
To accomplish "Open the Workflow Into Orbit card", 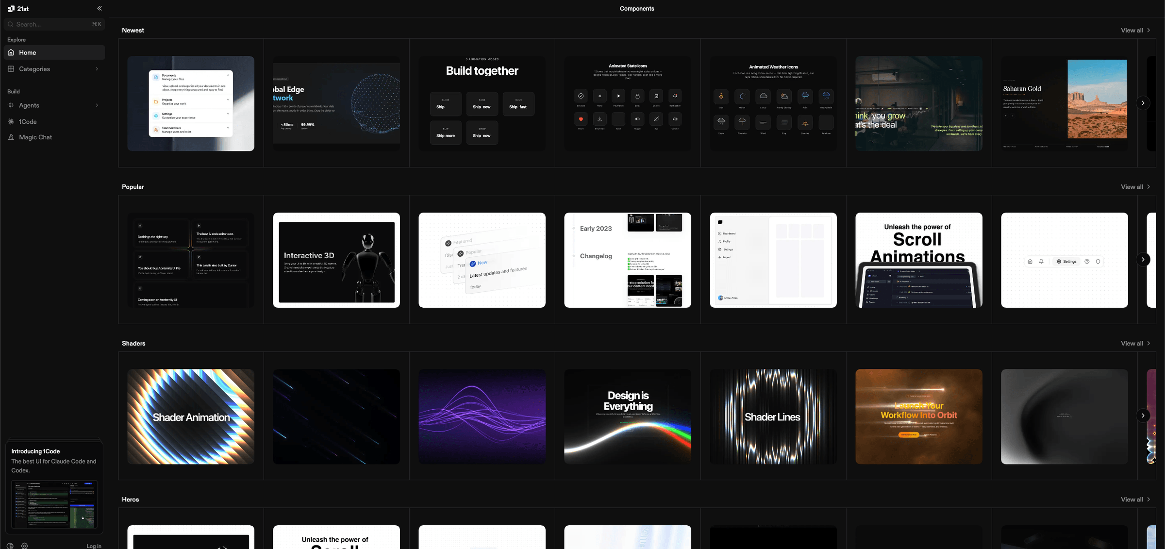I will 919,416.
